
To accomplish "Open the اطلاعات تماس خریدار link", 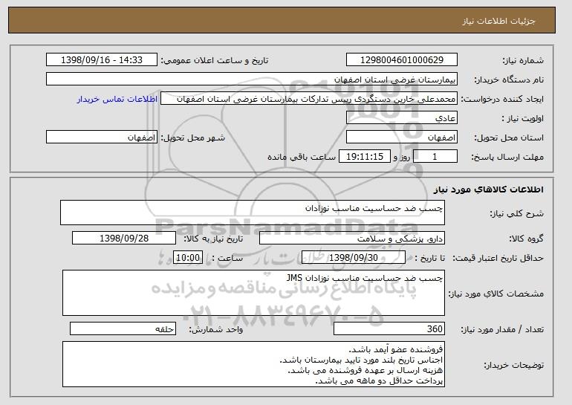I will [x=117, y=99].
